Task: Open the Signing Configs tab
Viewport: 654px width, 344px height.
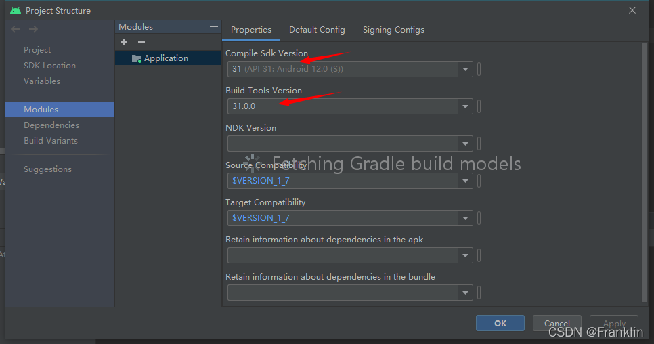Action: 393,30
